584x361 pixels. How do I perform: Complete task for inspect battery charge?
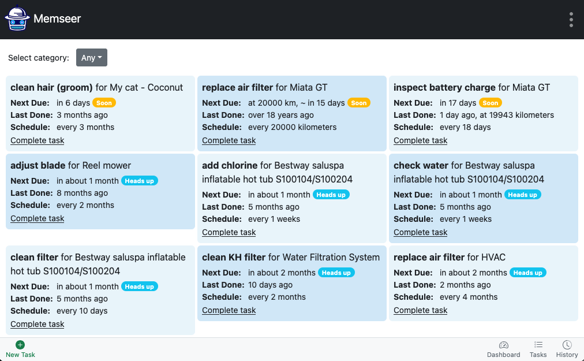pos(421,140)
